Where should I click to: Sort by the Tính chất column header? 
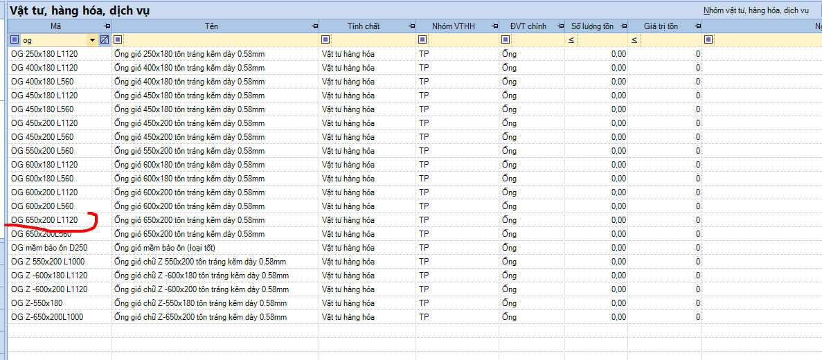tap(363, 26)
